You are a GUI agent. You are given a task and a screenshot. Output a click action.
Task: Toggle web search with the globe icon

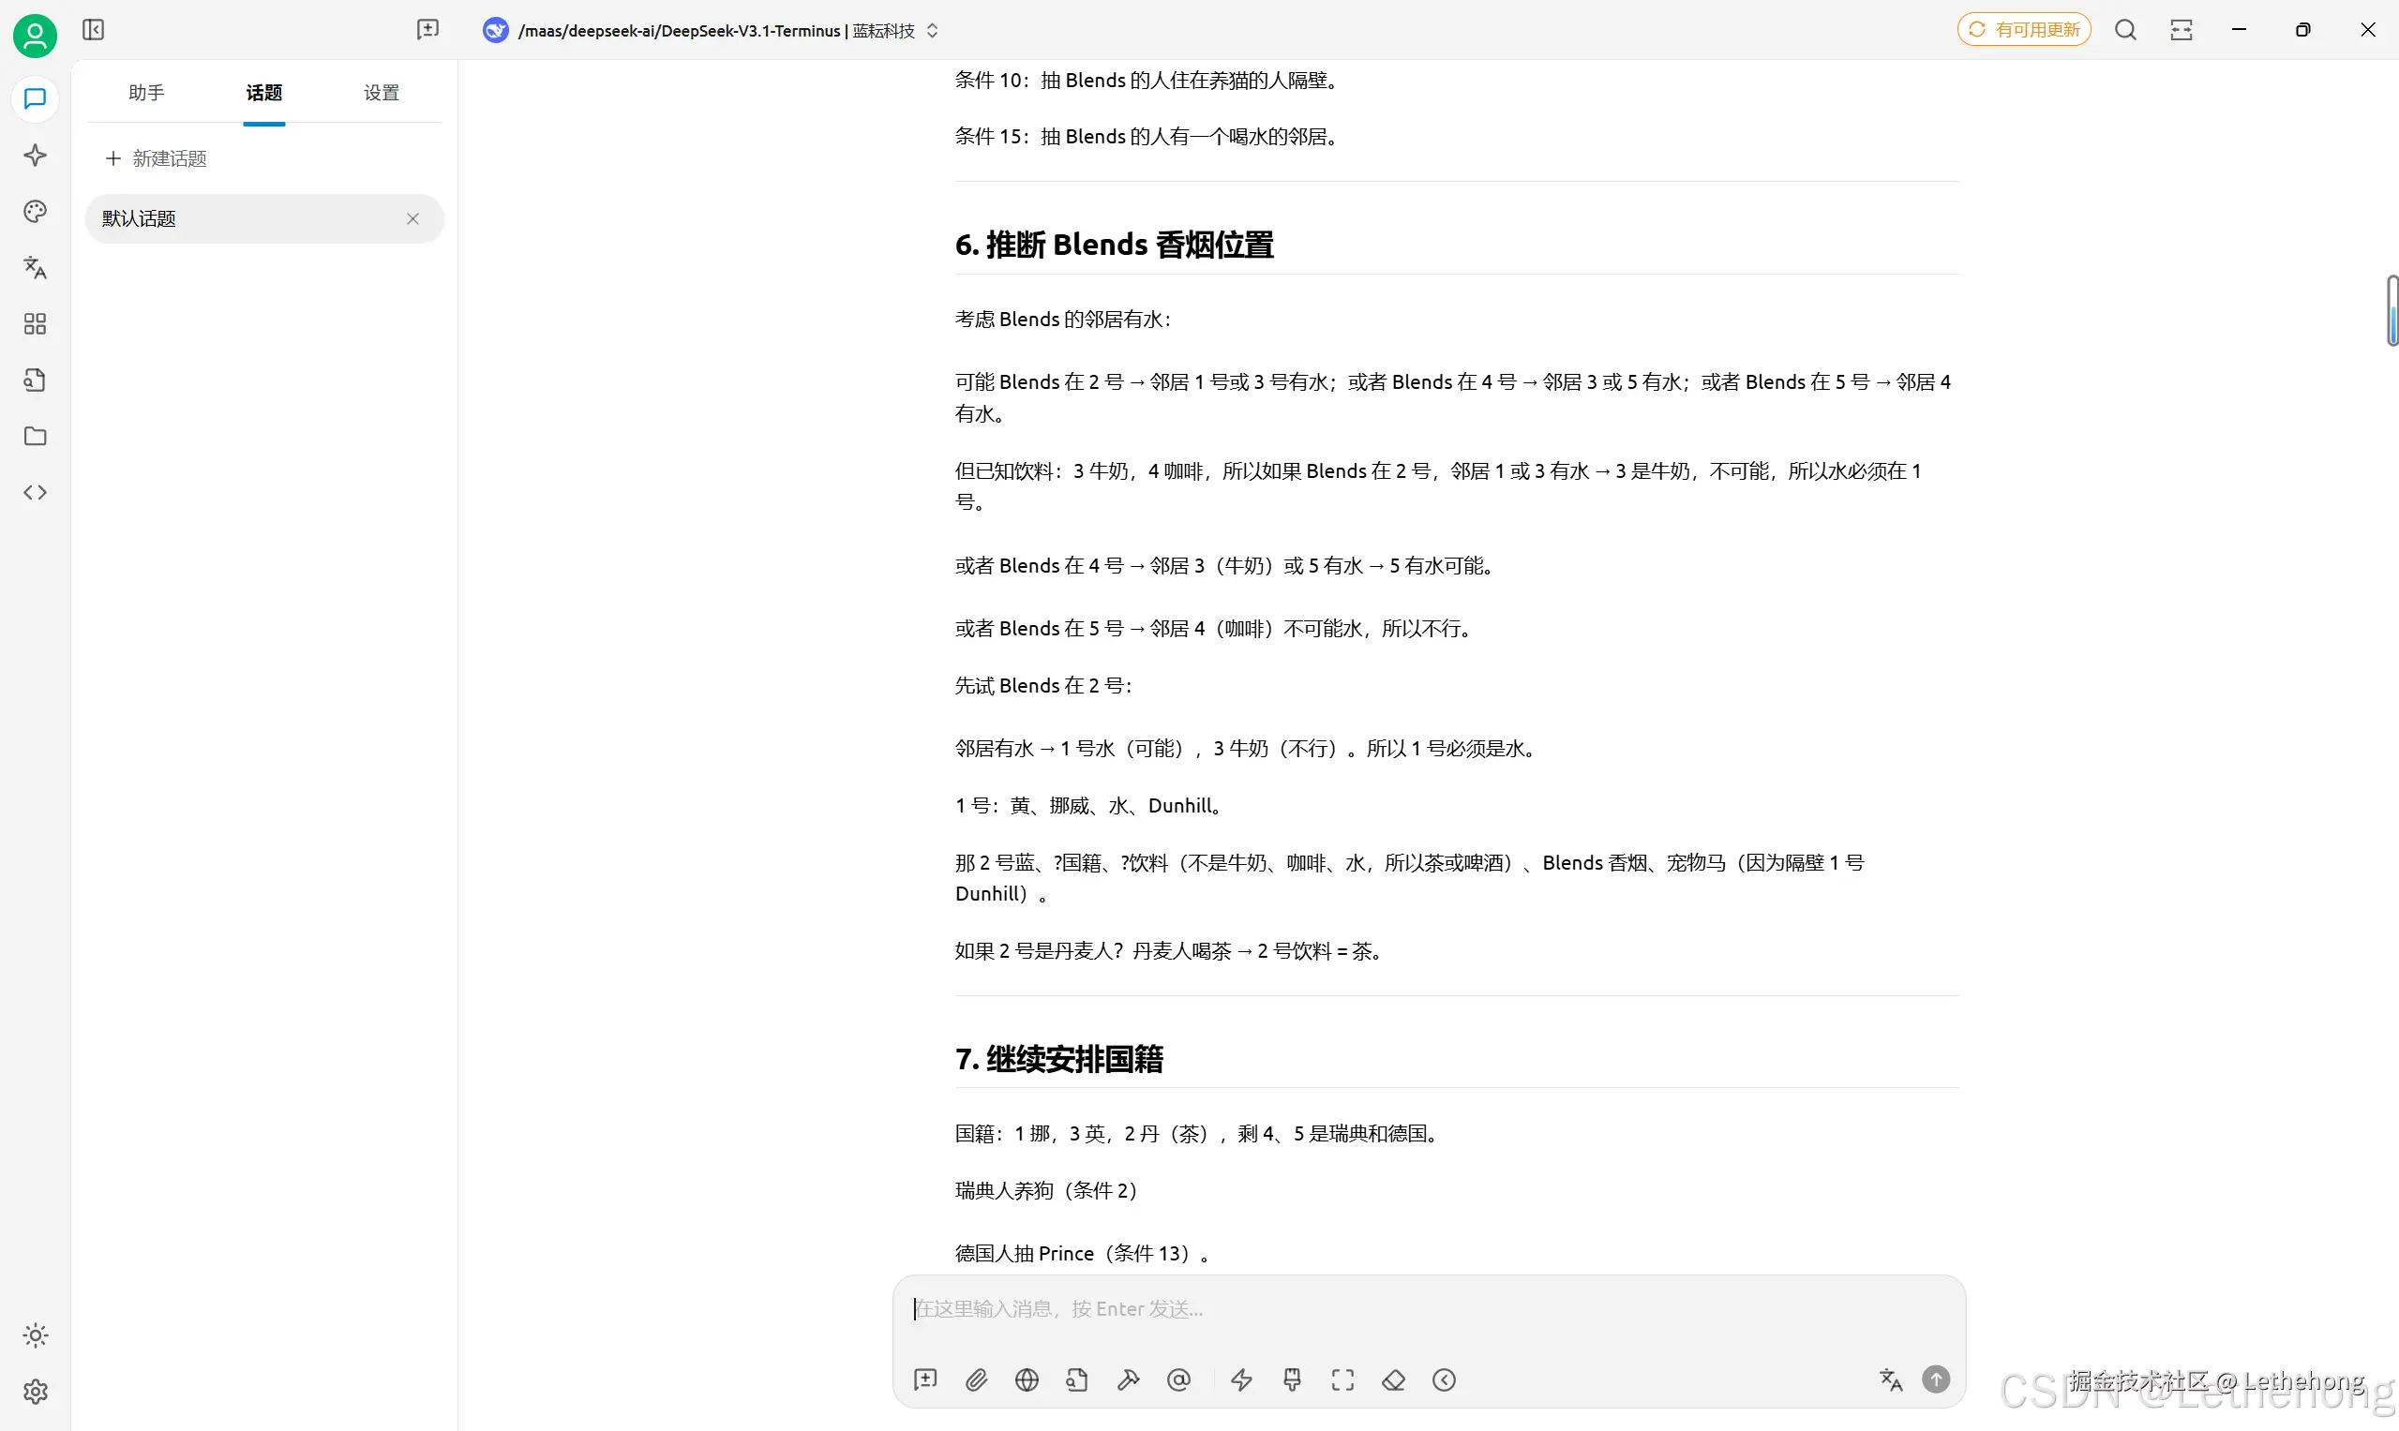1027,1379
